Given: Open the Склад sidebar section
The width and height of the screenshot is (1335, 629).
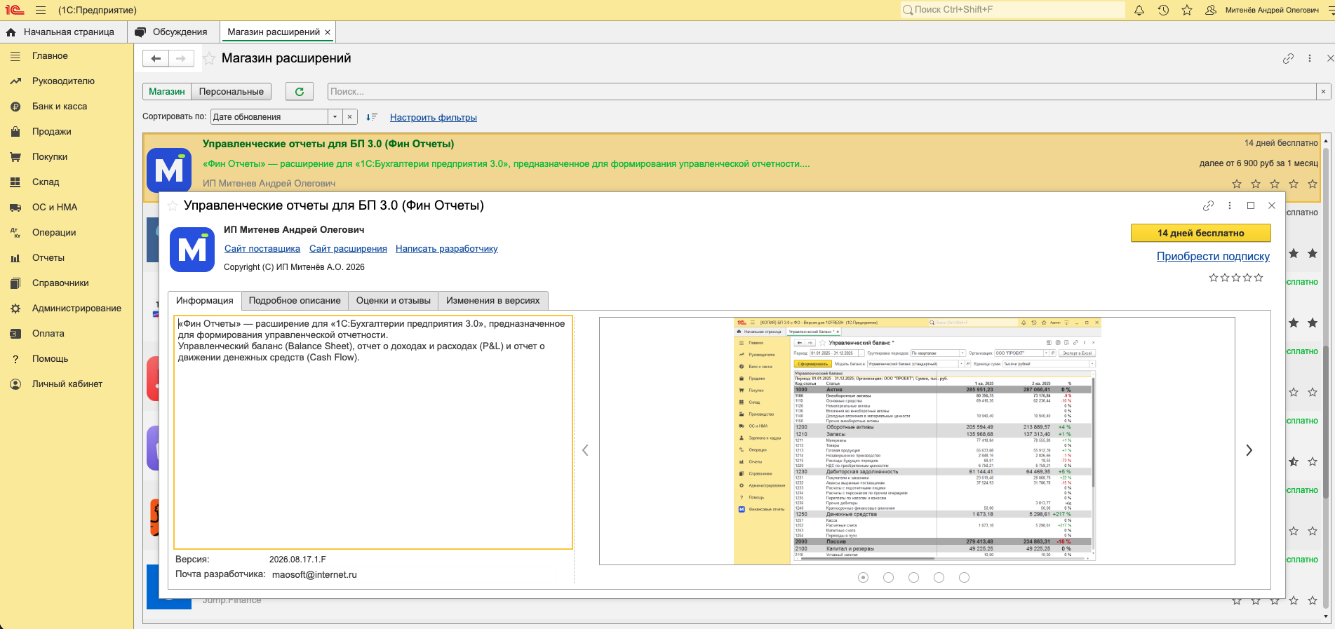Looking at the screenshot, I should point(46,182).
